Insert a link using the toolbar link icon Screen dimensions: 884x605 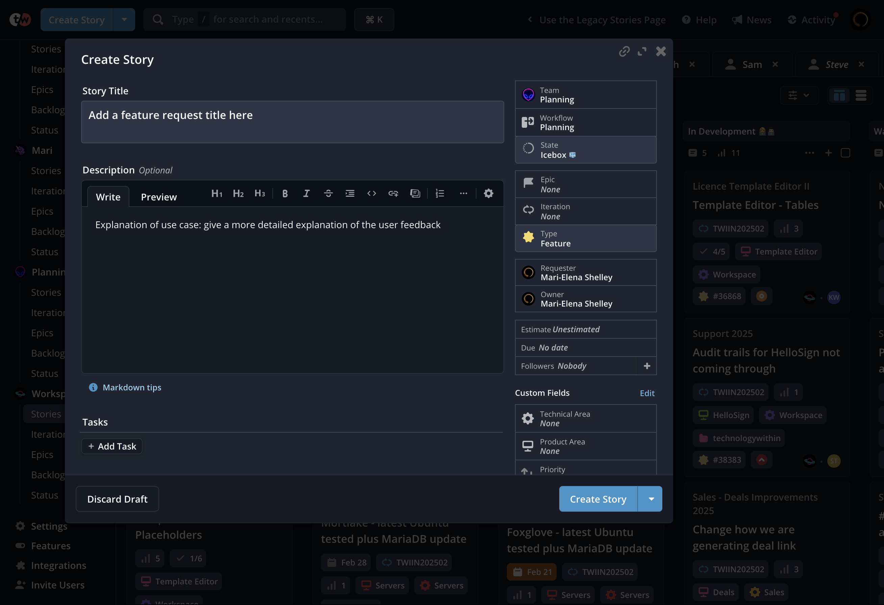click(x=393, y=193)
